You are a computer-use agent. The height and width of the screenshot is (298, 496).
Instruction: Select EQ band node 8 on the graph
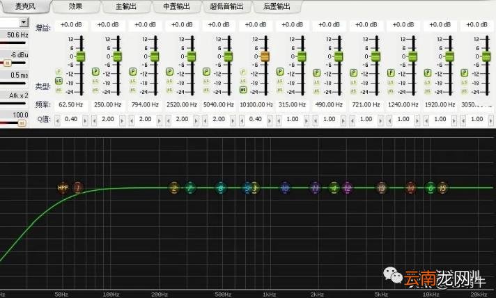click(220, 188)
